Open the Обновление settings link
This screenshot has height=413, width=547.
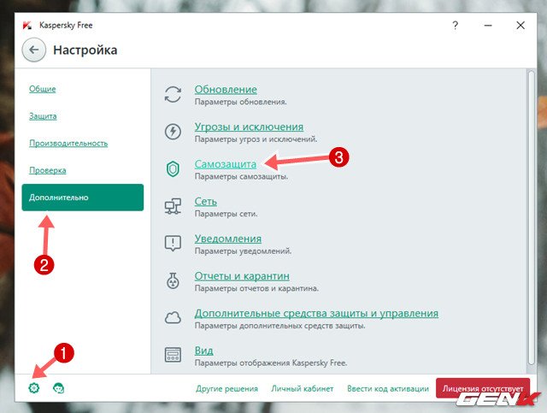tap(226, 90)
